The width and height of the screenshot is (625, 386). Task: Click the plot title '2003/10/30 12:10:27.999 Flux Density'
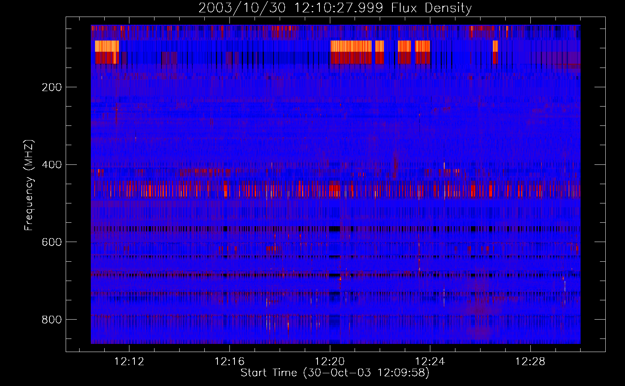tap(335, 8)
